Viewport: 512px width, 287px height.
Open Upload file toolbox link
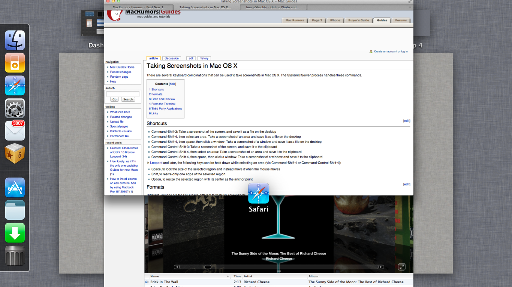117,122
